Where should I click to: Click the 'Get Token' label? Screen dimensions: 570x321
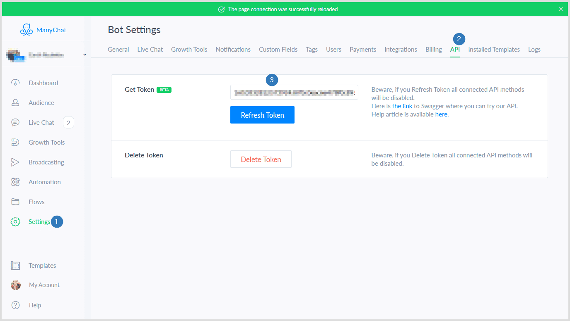[x=139, y=89]
